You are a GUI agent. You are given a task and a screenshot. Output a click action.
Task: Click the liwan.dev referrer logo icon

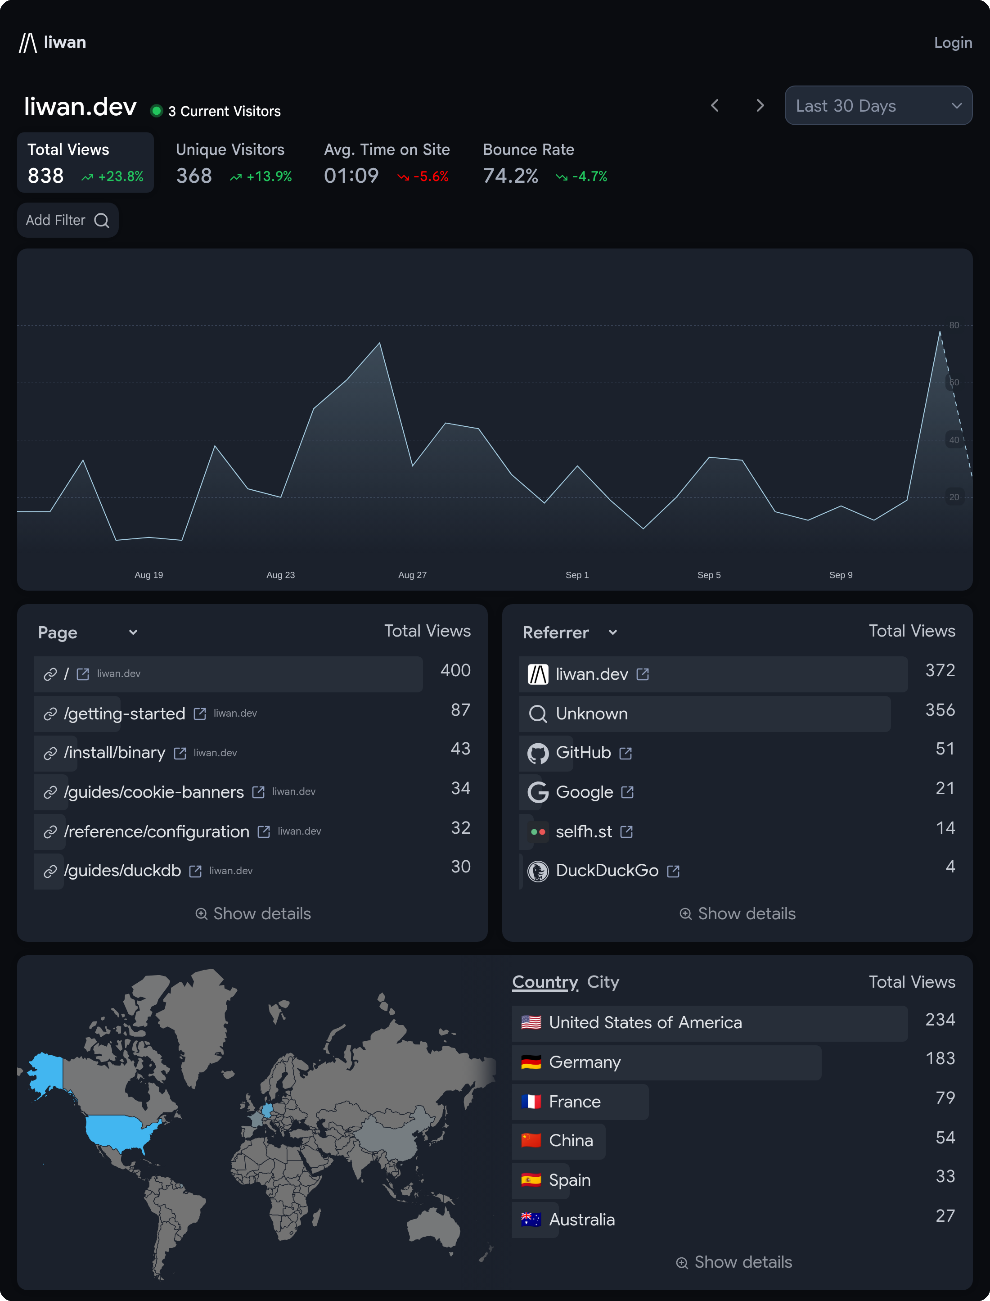(x=538, y=674)
